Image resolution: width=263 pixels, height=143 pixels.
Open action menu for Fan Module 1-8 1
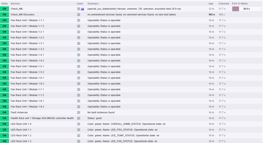[79, 101]
